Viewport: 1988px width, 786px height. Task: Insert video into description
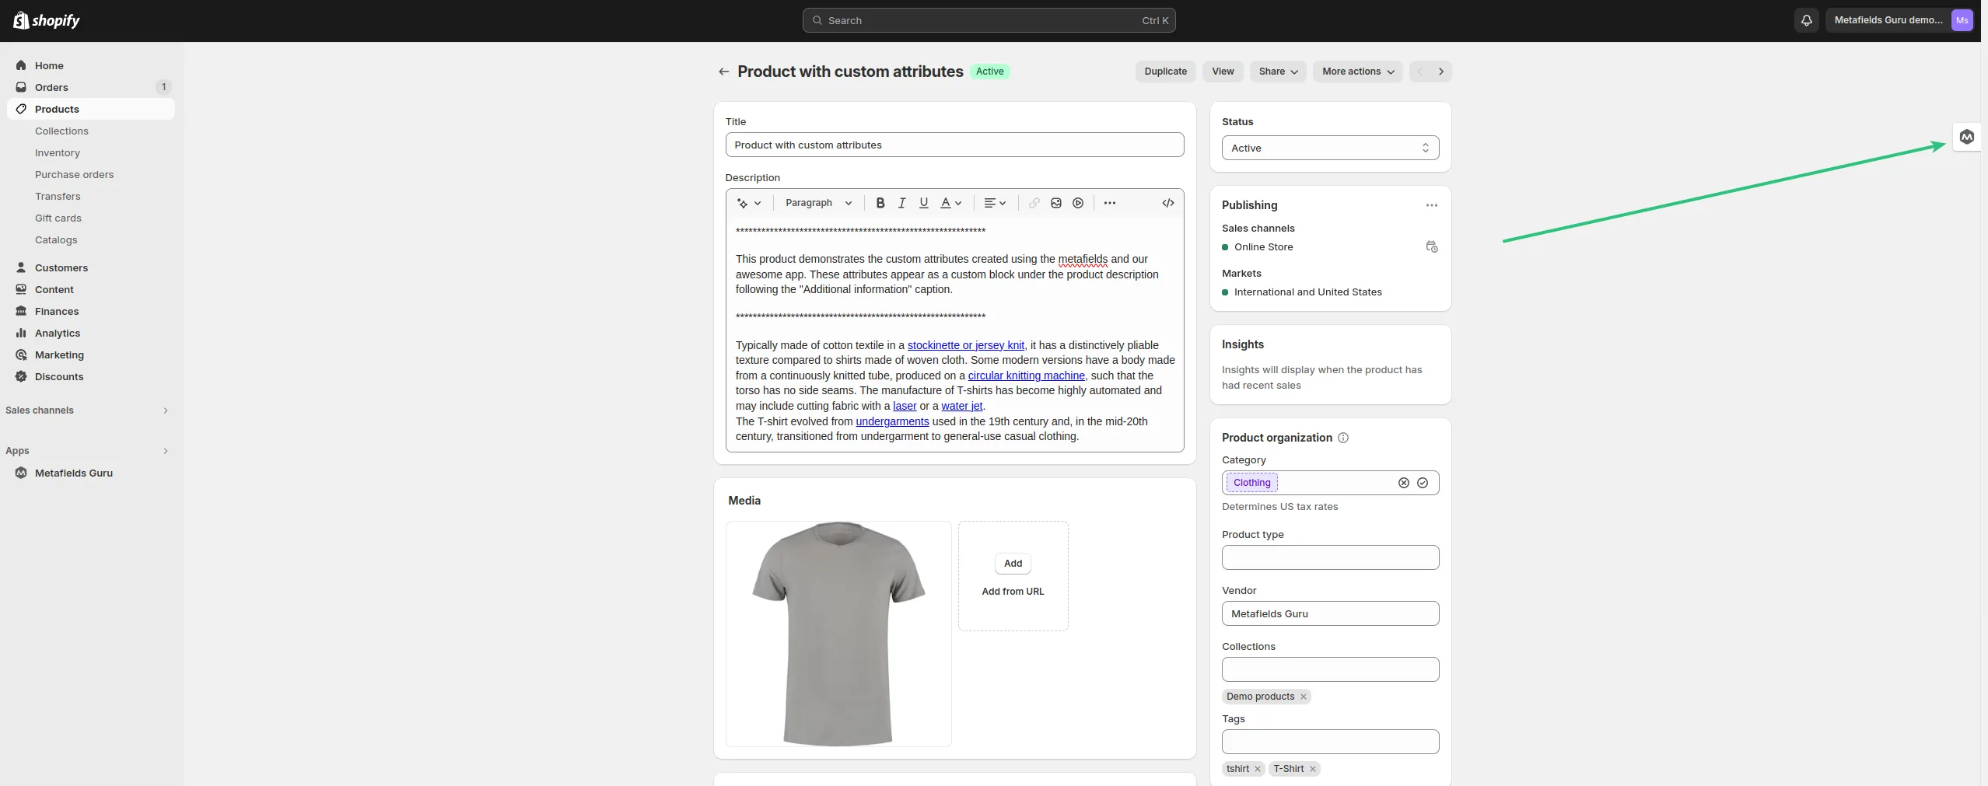[1077, 203]
